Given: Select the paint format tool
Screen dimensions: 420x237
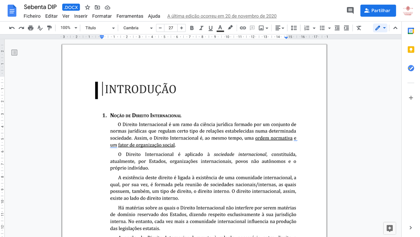Looking at the screenshot, I should coord(49,28).
